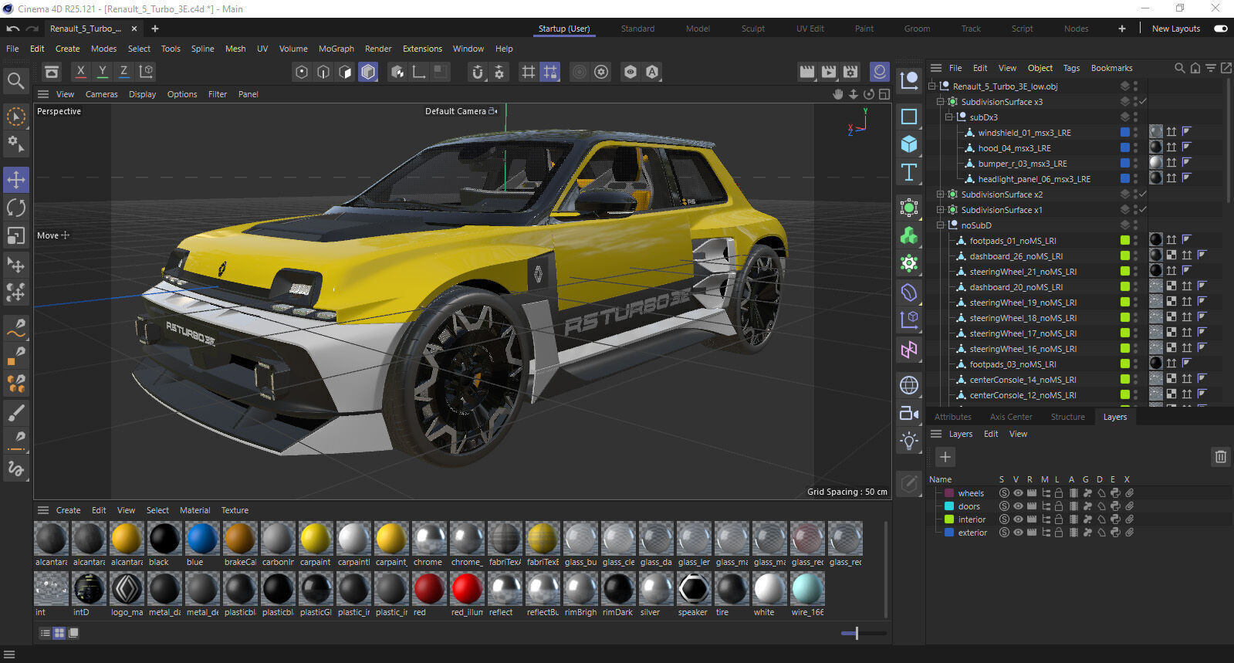Click the Undo arrow
The image size is (1234, 663).
click(x=13, y=29)
